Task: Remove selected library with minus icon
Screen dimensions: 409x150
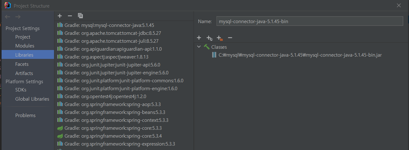Action: coord(70,16)
